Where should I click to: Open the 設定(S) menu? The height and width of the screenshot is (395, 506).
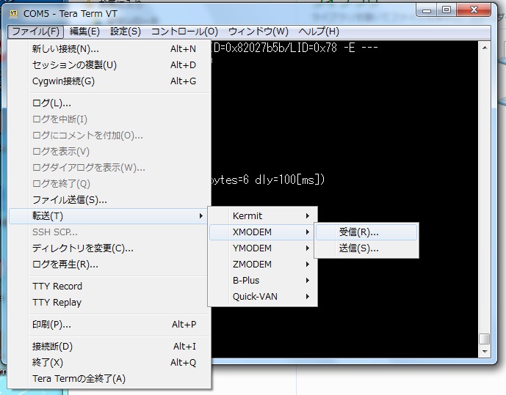point(126,32)
